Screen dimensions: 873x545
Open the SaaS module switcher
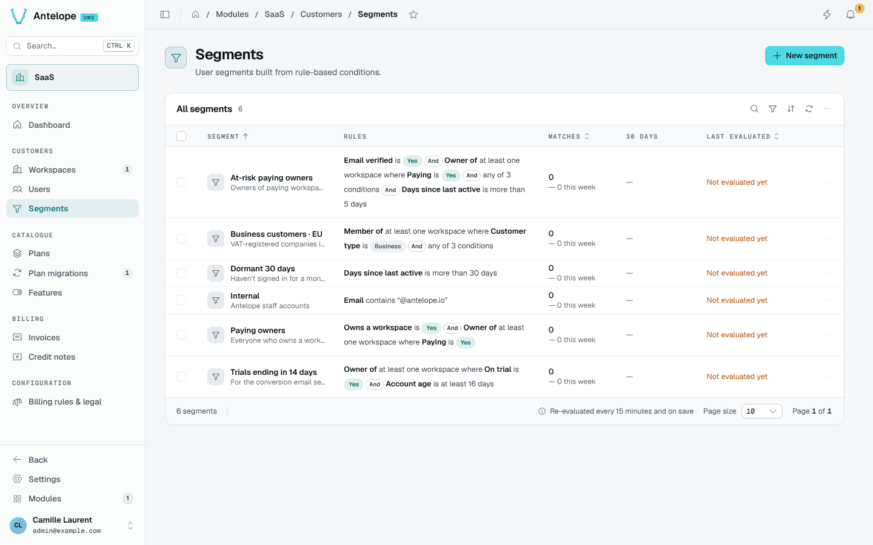[73, 78]
